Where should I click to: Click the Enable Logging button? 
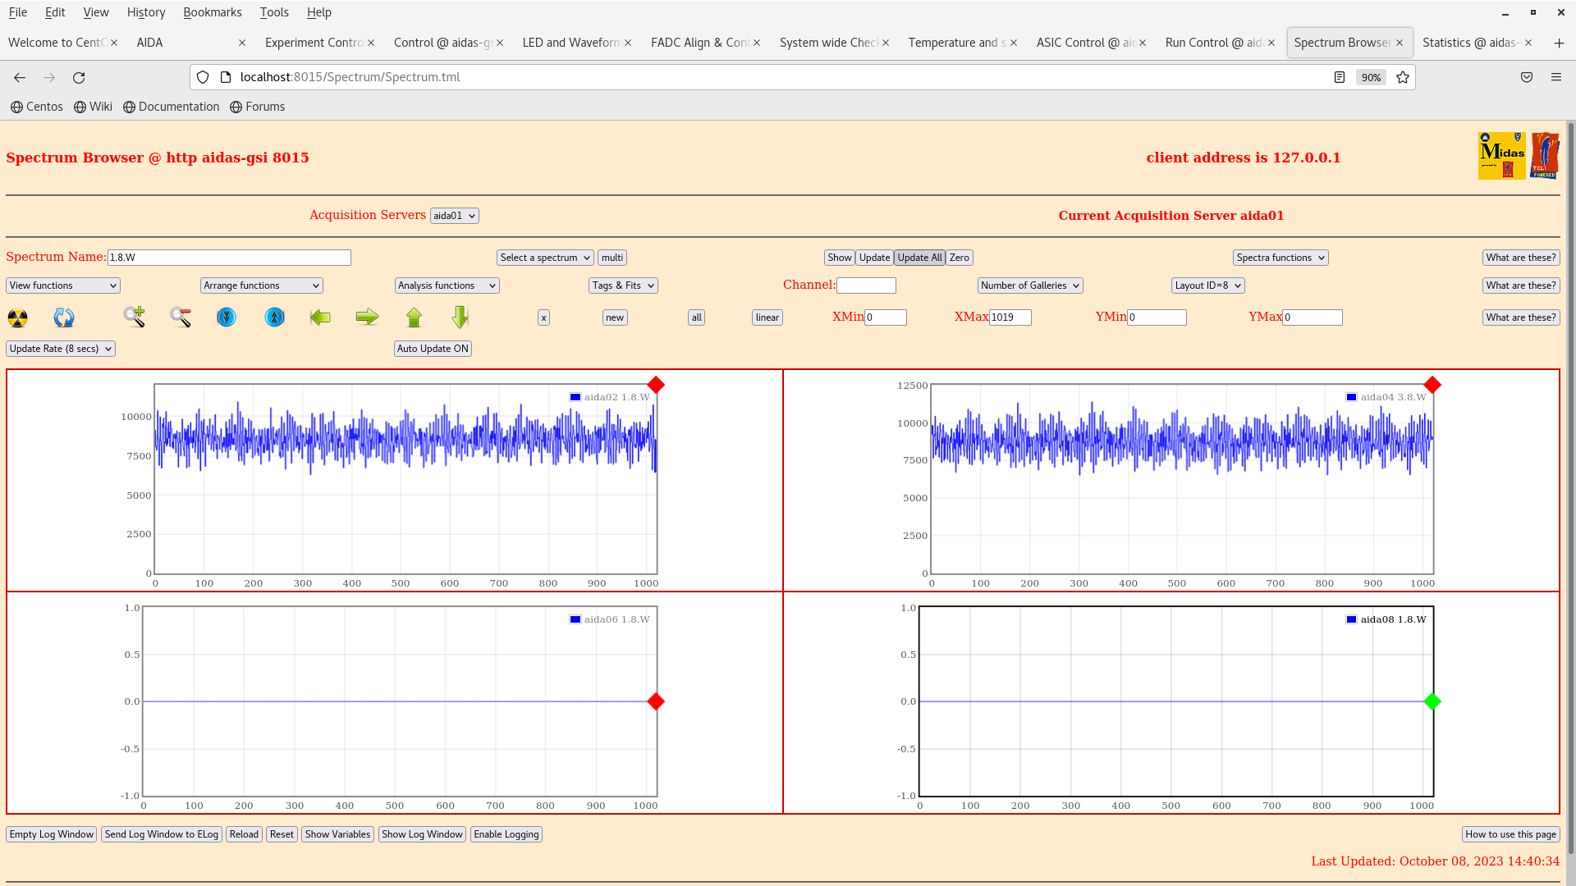(x=506, y=834)
